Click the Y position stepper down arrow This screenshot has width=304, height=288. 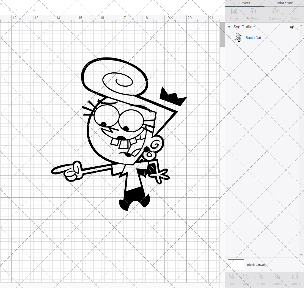(33, 11)
